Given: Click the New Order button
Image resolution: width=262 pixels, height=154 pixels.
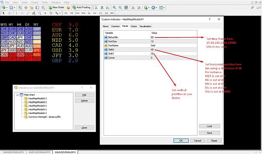Looking at the screenshot, I should tap(57, 8).
